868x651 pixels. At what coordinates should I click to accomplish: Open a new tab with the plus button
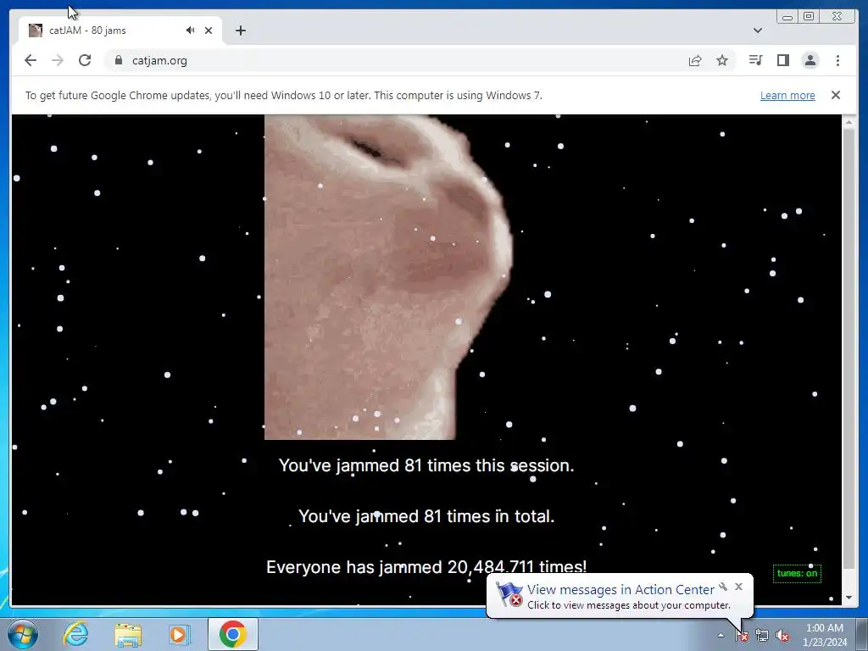(240, 31)
